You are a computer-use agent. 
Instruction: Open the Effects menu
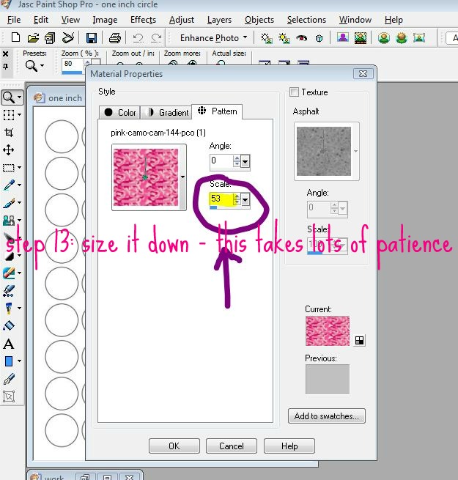[x=143, y=20]
